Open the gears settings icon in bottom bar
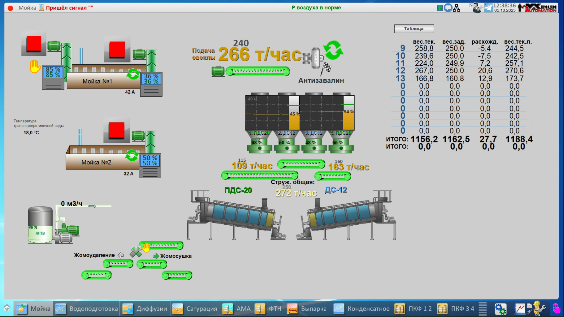 click(x=500, y=309)
